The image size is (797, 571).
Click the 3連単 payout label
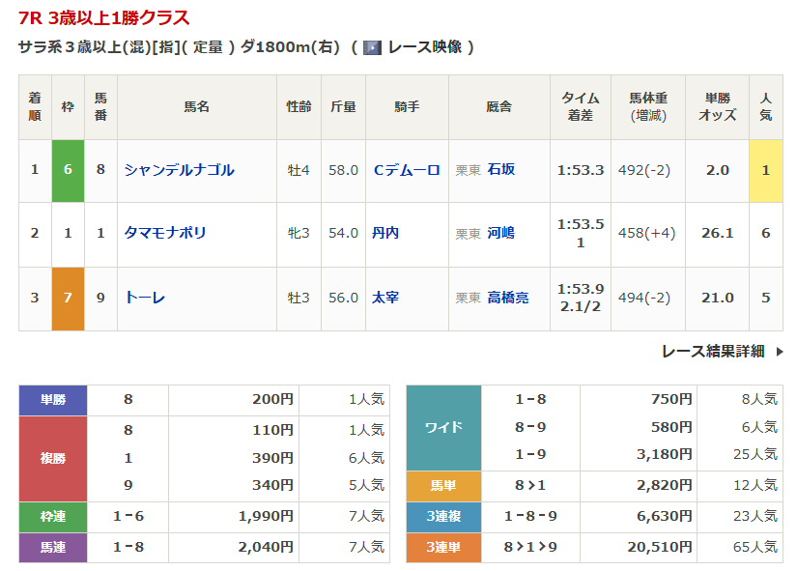pos(443,547)
